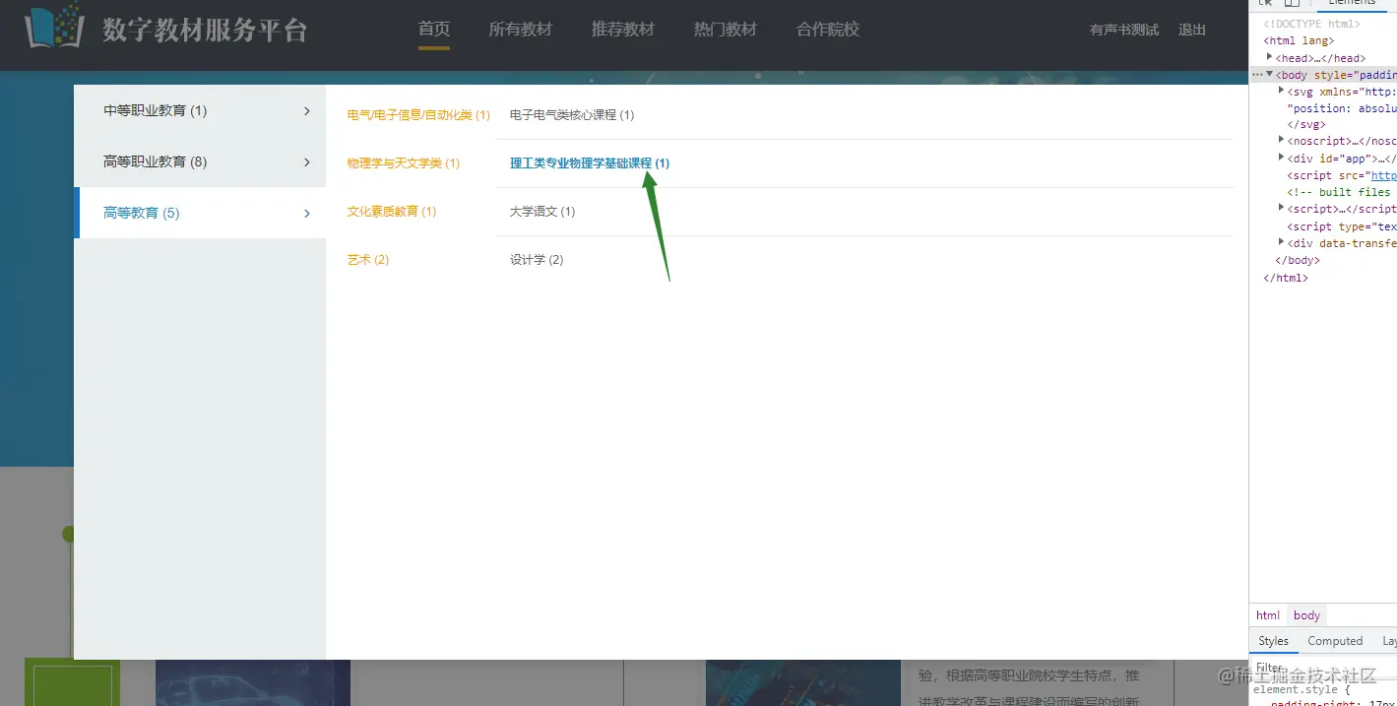Click 理工类专业物理学基础课程 (1) link

590,163
